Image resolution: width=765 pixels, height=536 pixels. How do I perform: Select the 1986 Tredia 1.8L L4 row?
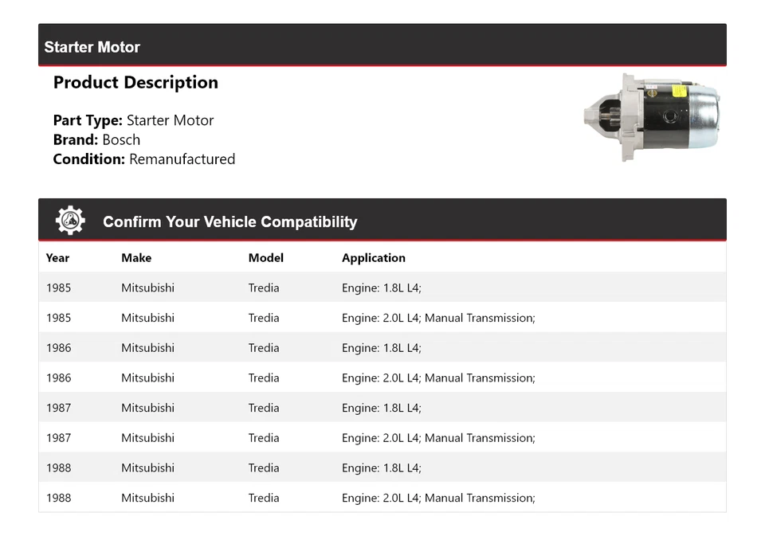(382, 348)
